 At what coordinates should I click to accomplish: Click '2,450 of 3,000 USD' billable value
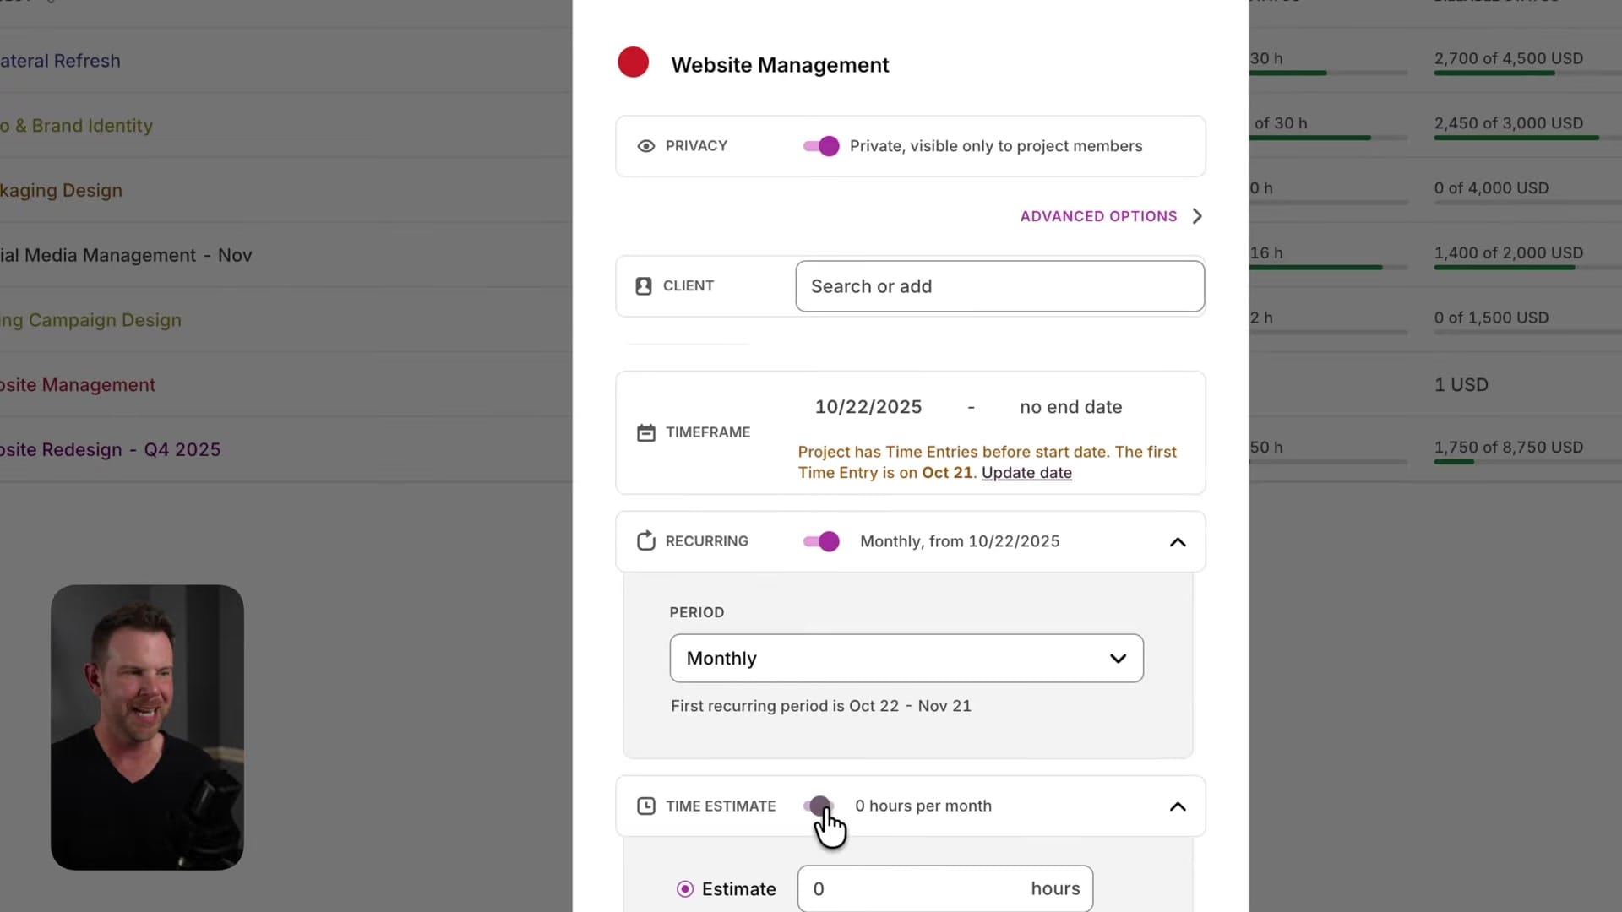pyautogui.click(x=1508, y=123)
